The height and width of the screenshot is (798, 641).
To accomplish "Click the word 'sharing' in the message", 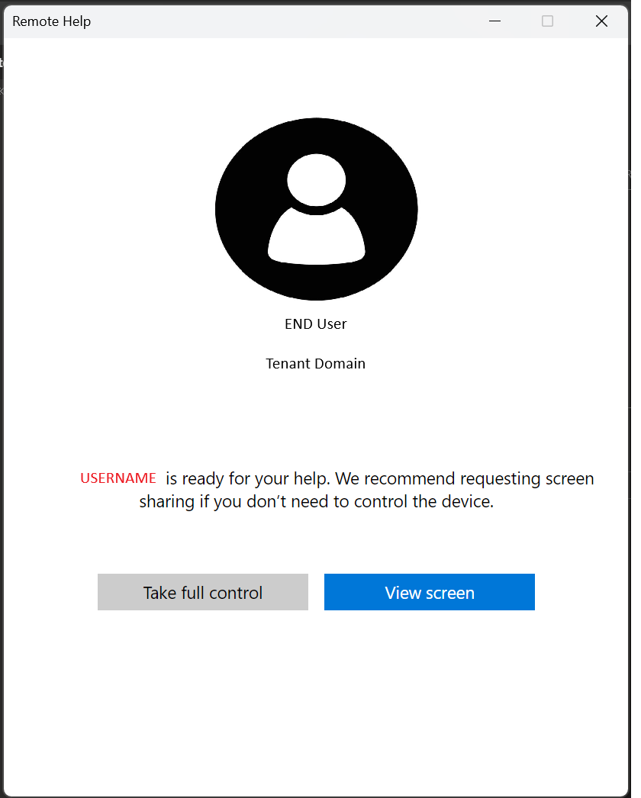I will (166, 503).
